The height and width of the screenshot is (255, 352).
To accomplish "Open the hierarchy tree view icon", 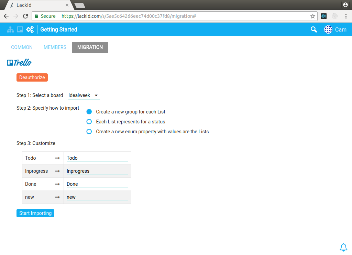I will [x=10, y=29].
